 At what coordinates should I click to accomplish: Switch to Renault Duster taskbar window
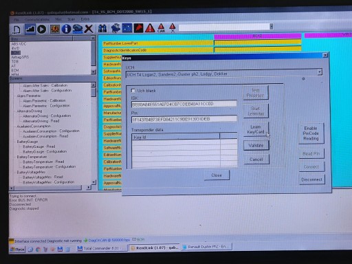coord(207,247)
